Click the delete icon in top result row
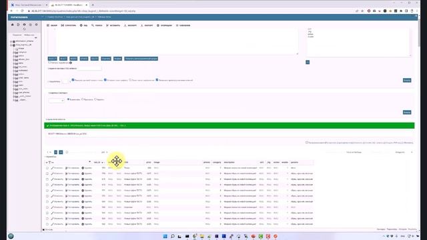 pos(83,168)
